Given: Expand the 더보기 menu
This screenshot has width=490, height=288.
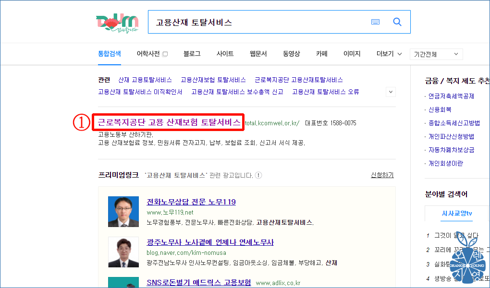Looking at the screenshot, I should [389, 54].
